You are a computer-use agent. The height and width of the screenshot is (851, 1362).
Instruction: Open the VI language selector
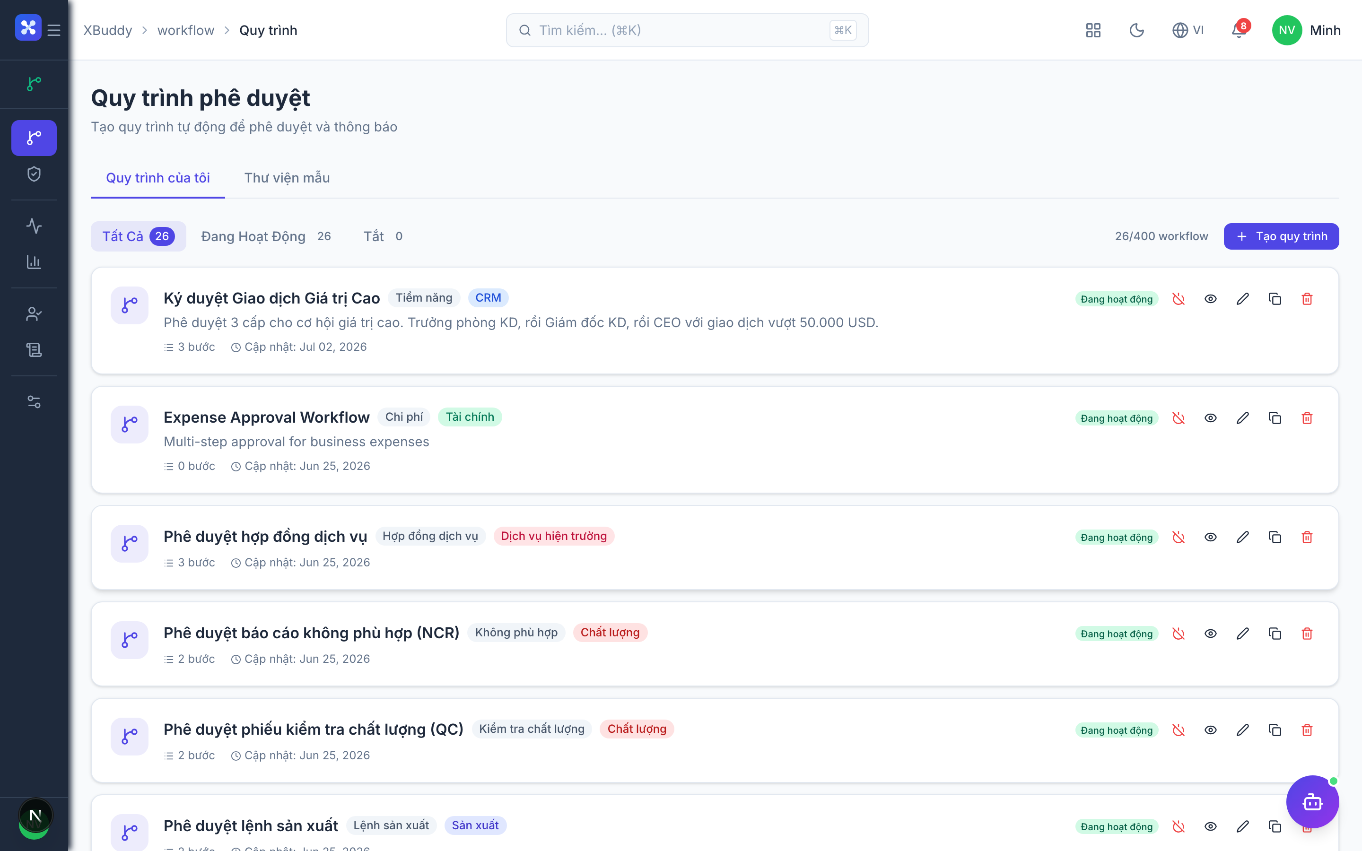point(1187,30)
